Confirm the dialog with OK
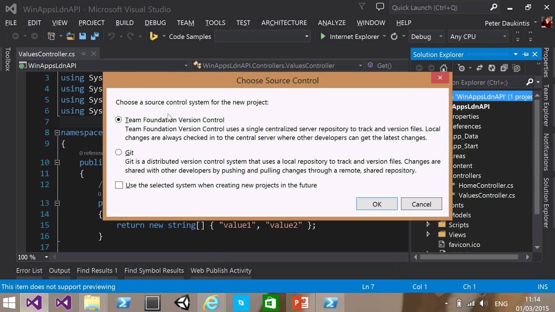The width and height of the screenshot is (555, 312). coord(377,204)
